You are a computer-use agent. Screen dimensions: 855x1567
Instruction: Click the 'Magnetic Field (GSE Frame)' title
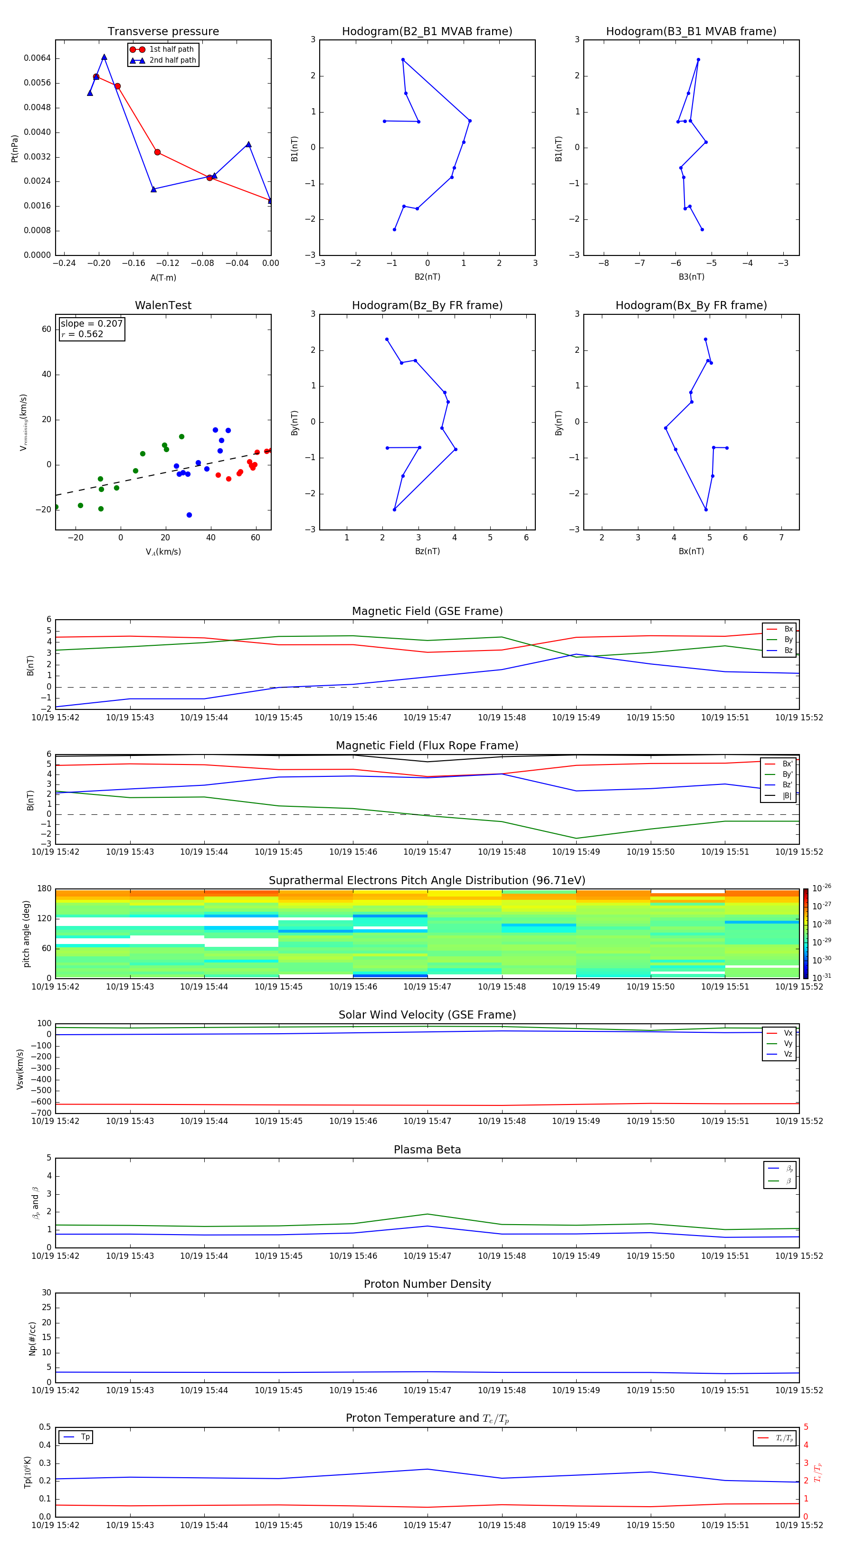(427, 611)
